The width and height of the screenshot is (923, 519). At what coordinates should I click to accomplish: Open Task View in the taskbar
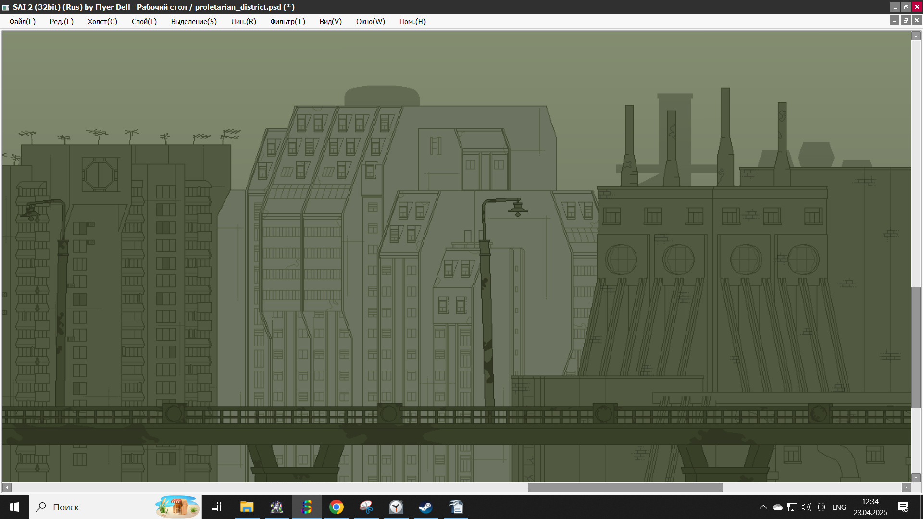[216, 507]
